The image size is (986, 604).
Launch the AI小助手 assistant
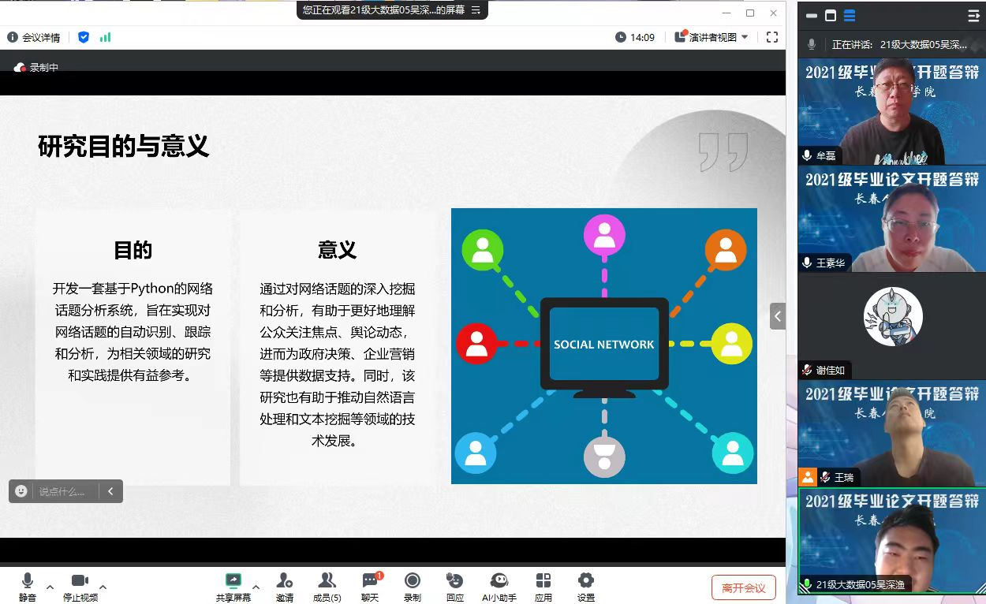coord(499,587)
